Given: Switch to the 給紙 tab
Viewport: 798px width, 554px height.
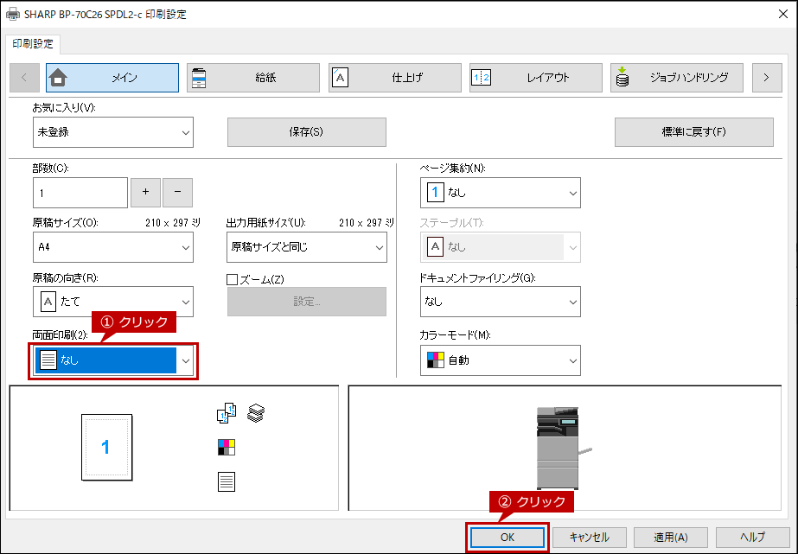Looking at the screenshot, I should point(253,78).
